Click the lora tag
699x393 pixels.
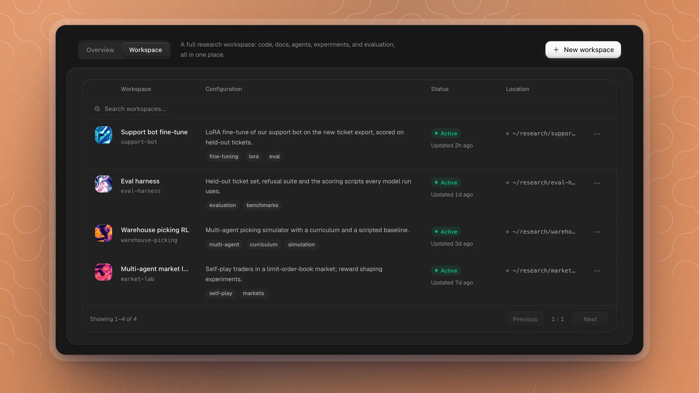pos(253,156)
